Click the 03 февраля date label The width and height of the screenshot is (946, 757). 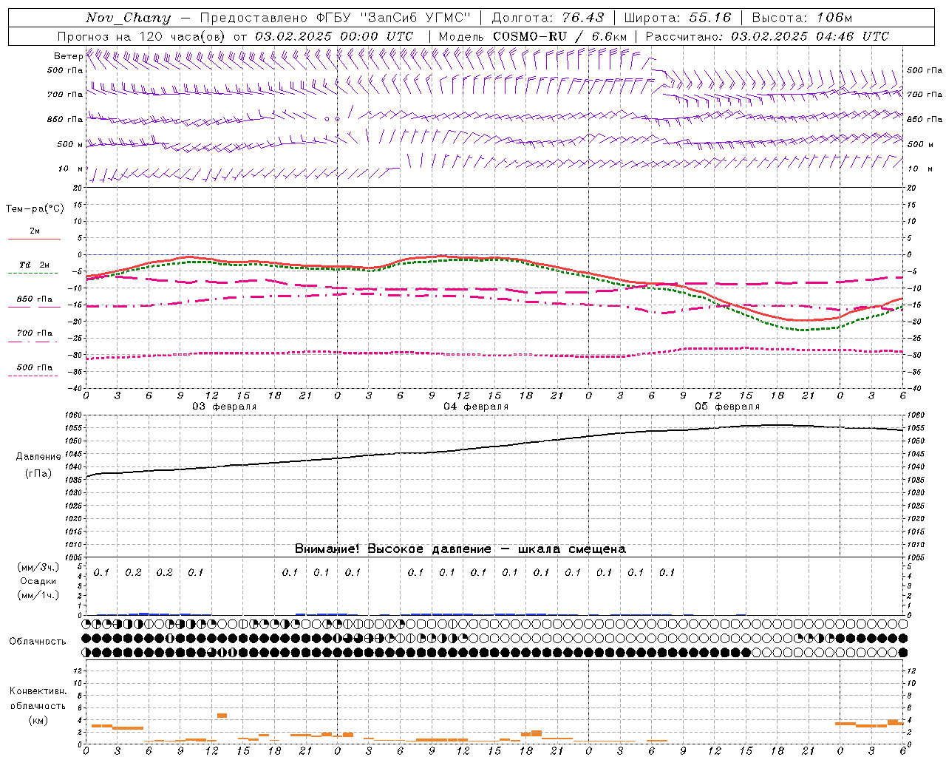point(225,407)
